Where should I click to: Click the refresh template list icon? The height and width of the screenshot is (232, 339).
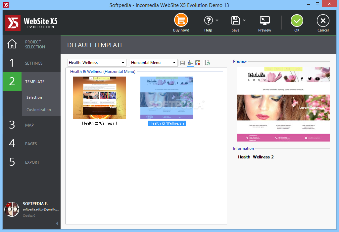(x=207, y=63)
